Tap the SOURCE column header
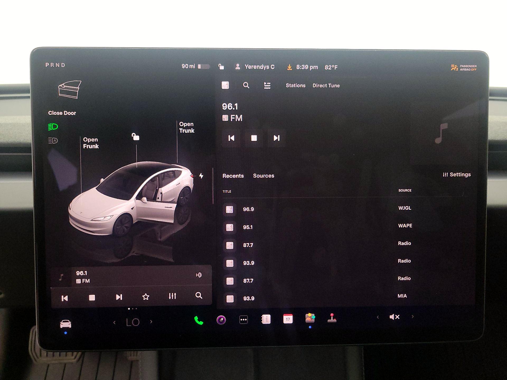The width and height of the screenshot is (507, 380). point(405,190)
